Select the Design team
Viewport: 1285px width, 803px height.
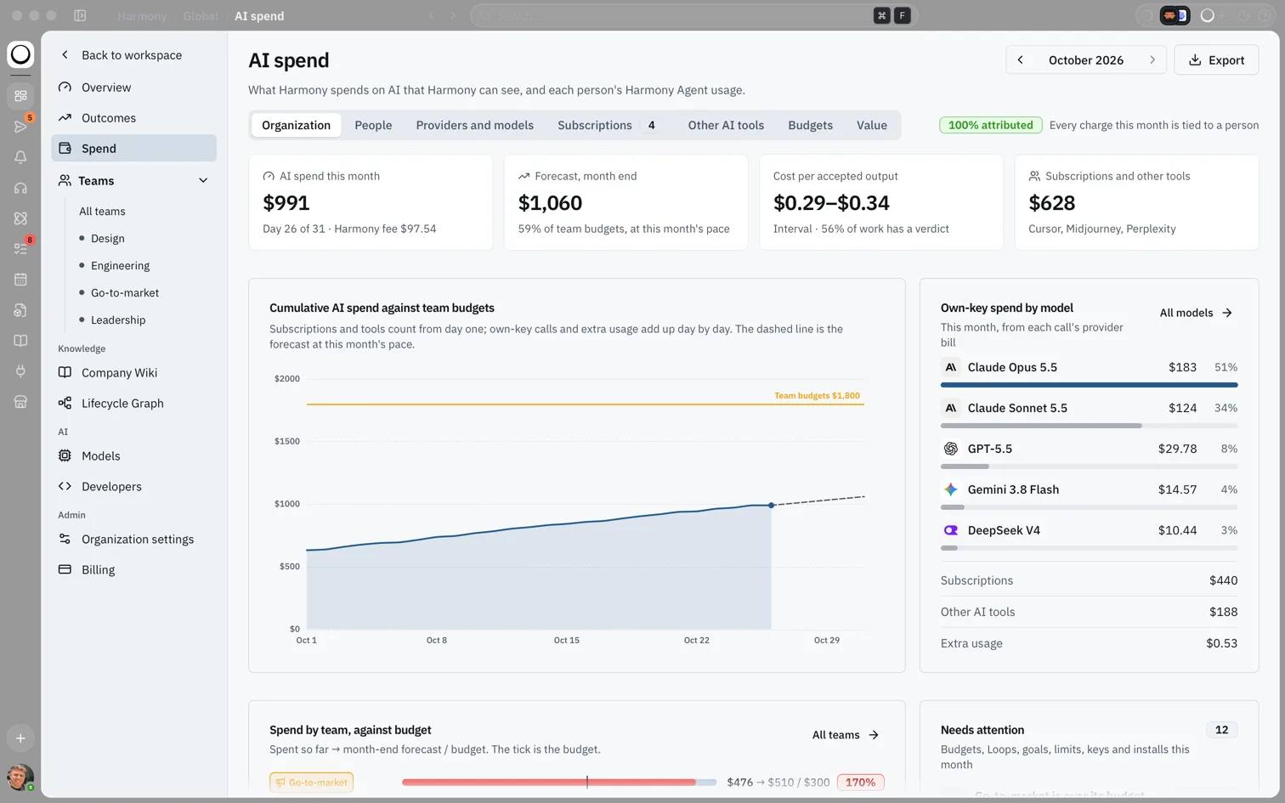tap(108, 239)
